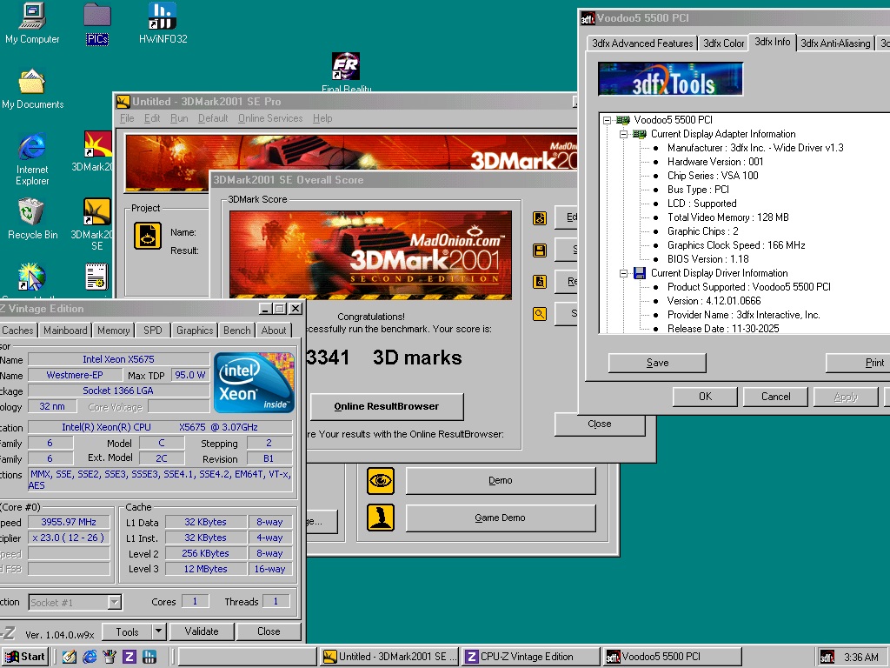Switch to Voodoo5 5500 PCI taskbar button
The image size is (890, 668).
click(672, 657)
